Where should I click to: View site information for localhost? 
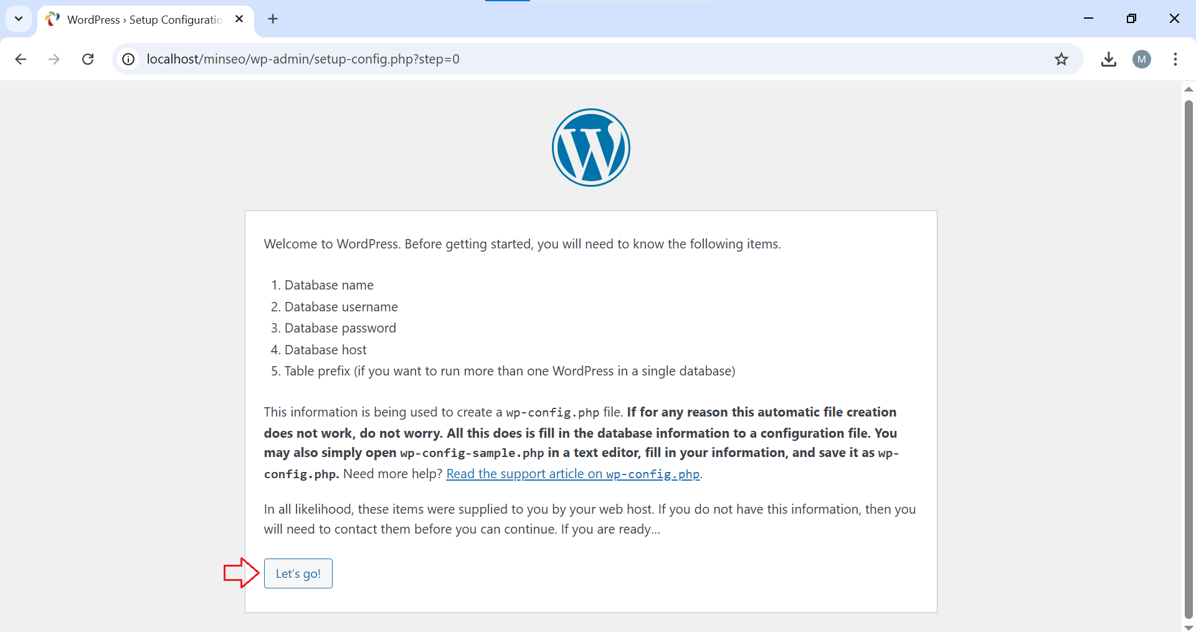[128, 59]
